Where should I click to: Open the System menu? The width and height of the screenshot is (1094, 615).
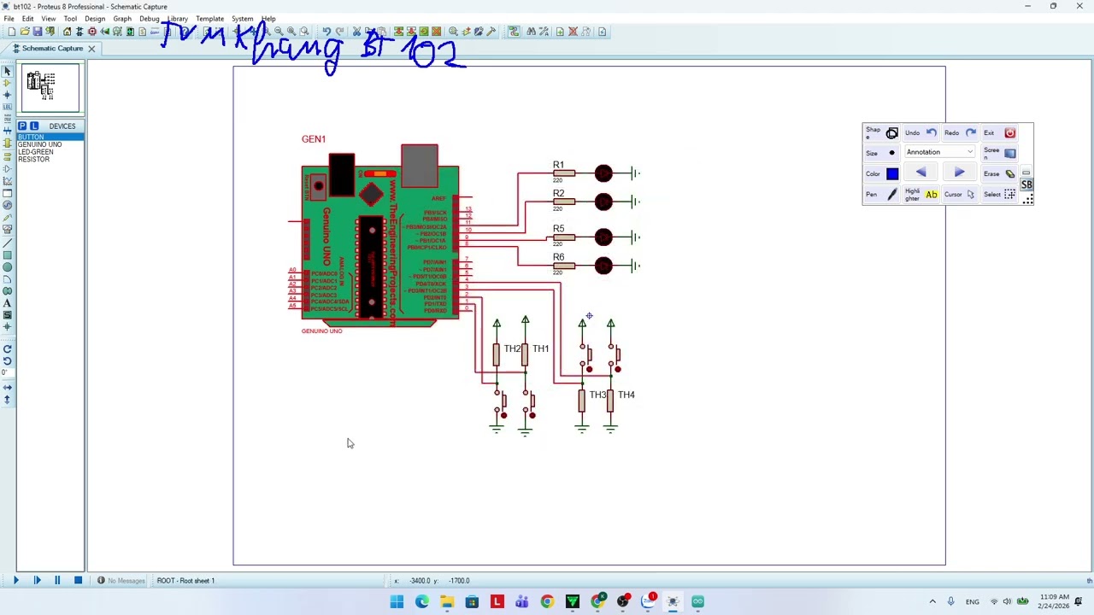[242, 19]
